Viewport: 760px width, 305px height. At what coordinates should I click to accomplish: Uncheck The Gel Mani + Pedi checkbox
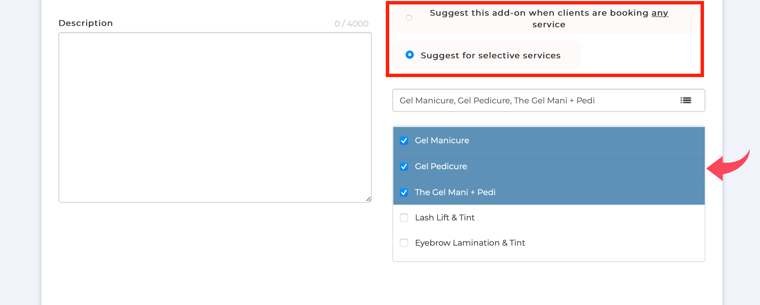coord(404,192)
